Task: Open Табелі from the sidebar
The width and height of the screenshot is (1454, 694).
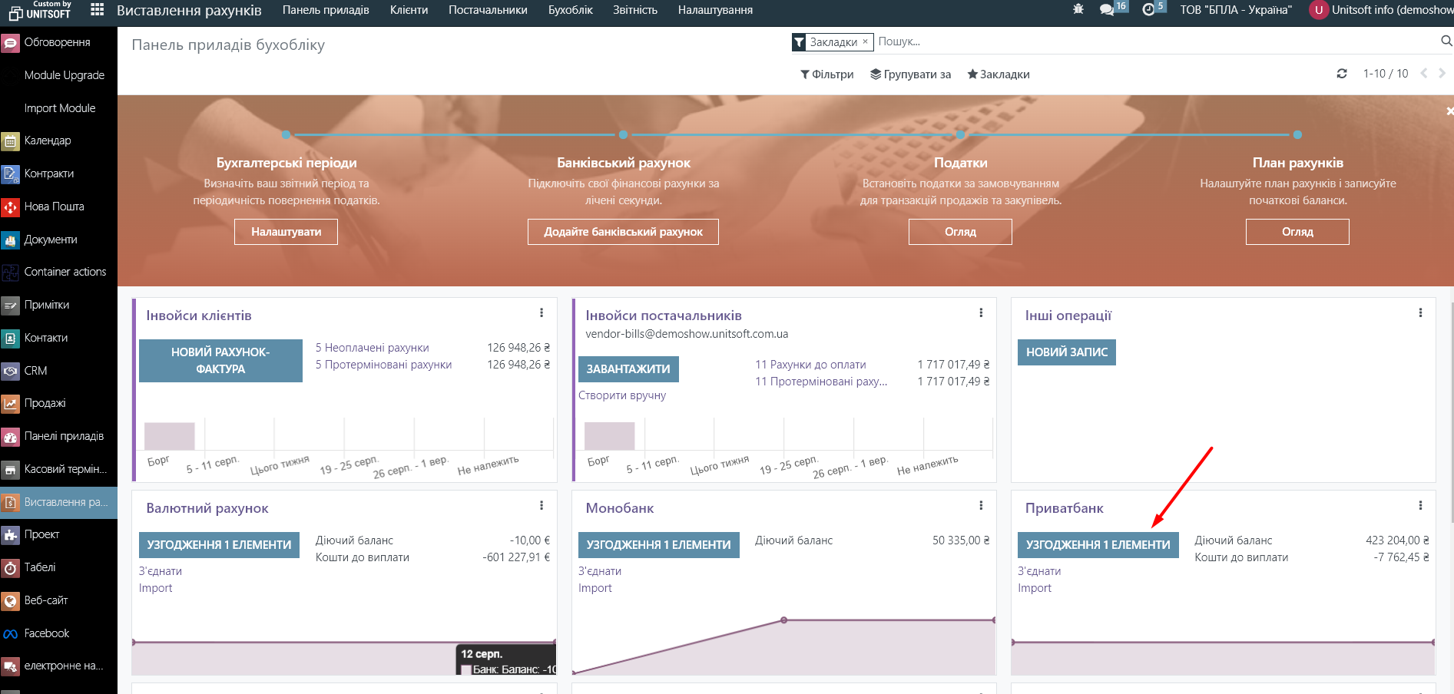Action: (x=40, y=567)
